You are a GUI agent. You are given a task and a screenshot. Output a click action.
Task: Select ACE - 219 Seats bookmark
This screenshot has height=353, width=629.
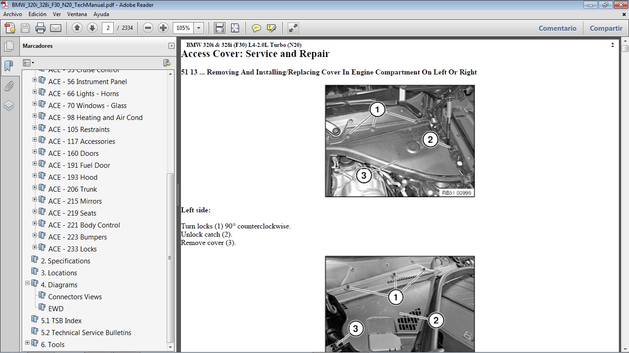(72, 213)
